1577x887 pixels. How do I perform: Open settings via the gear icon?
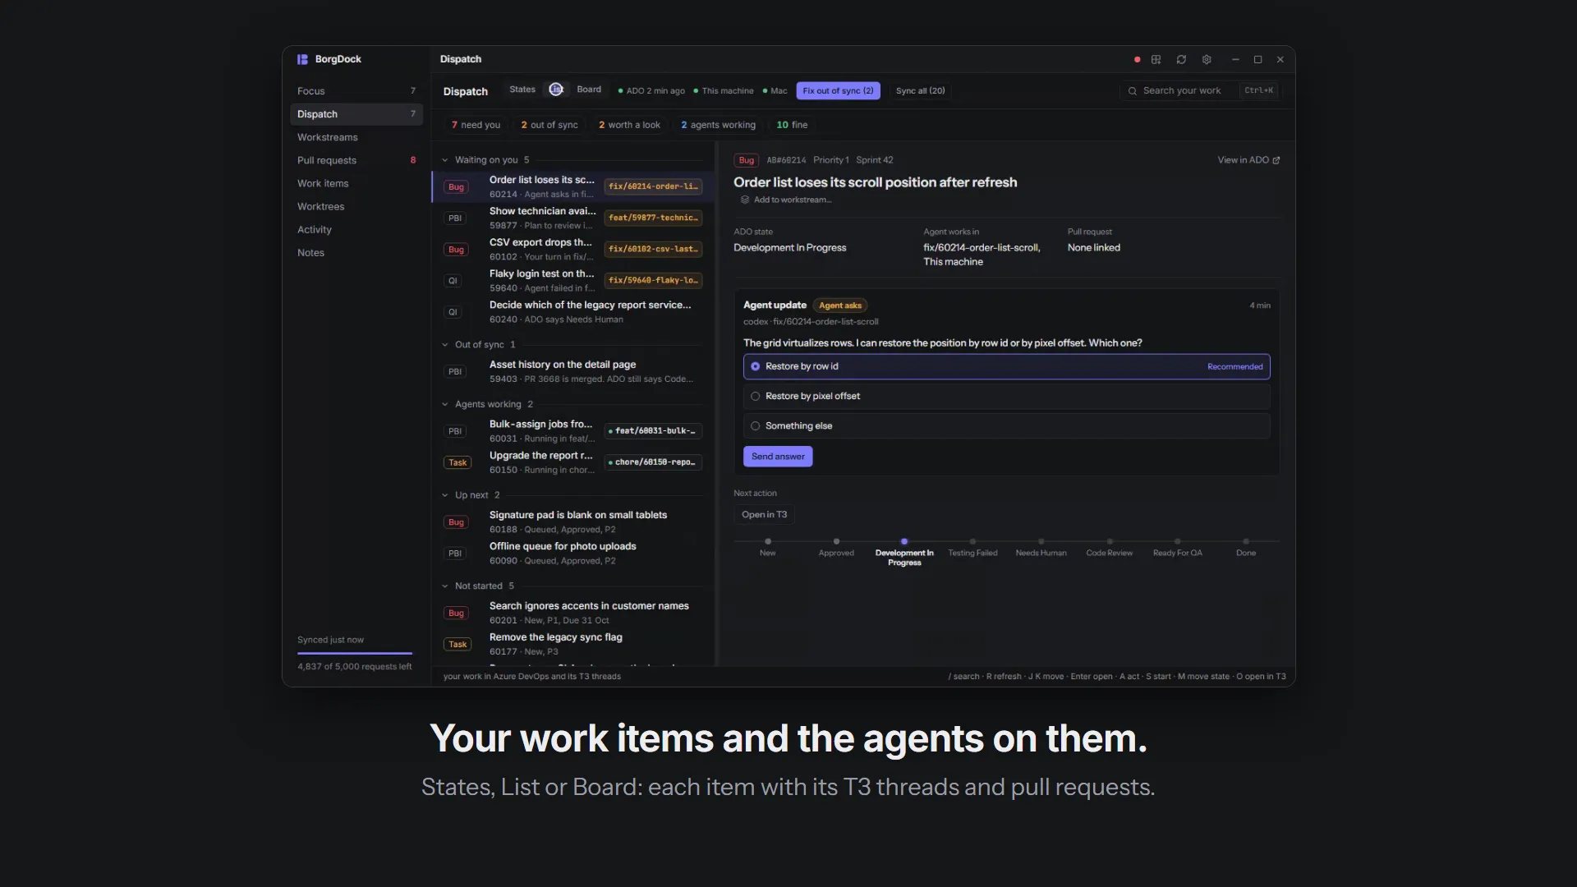click(x=1207, y=60)
